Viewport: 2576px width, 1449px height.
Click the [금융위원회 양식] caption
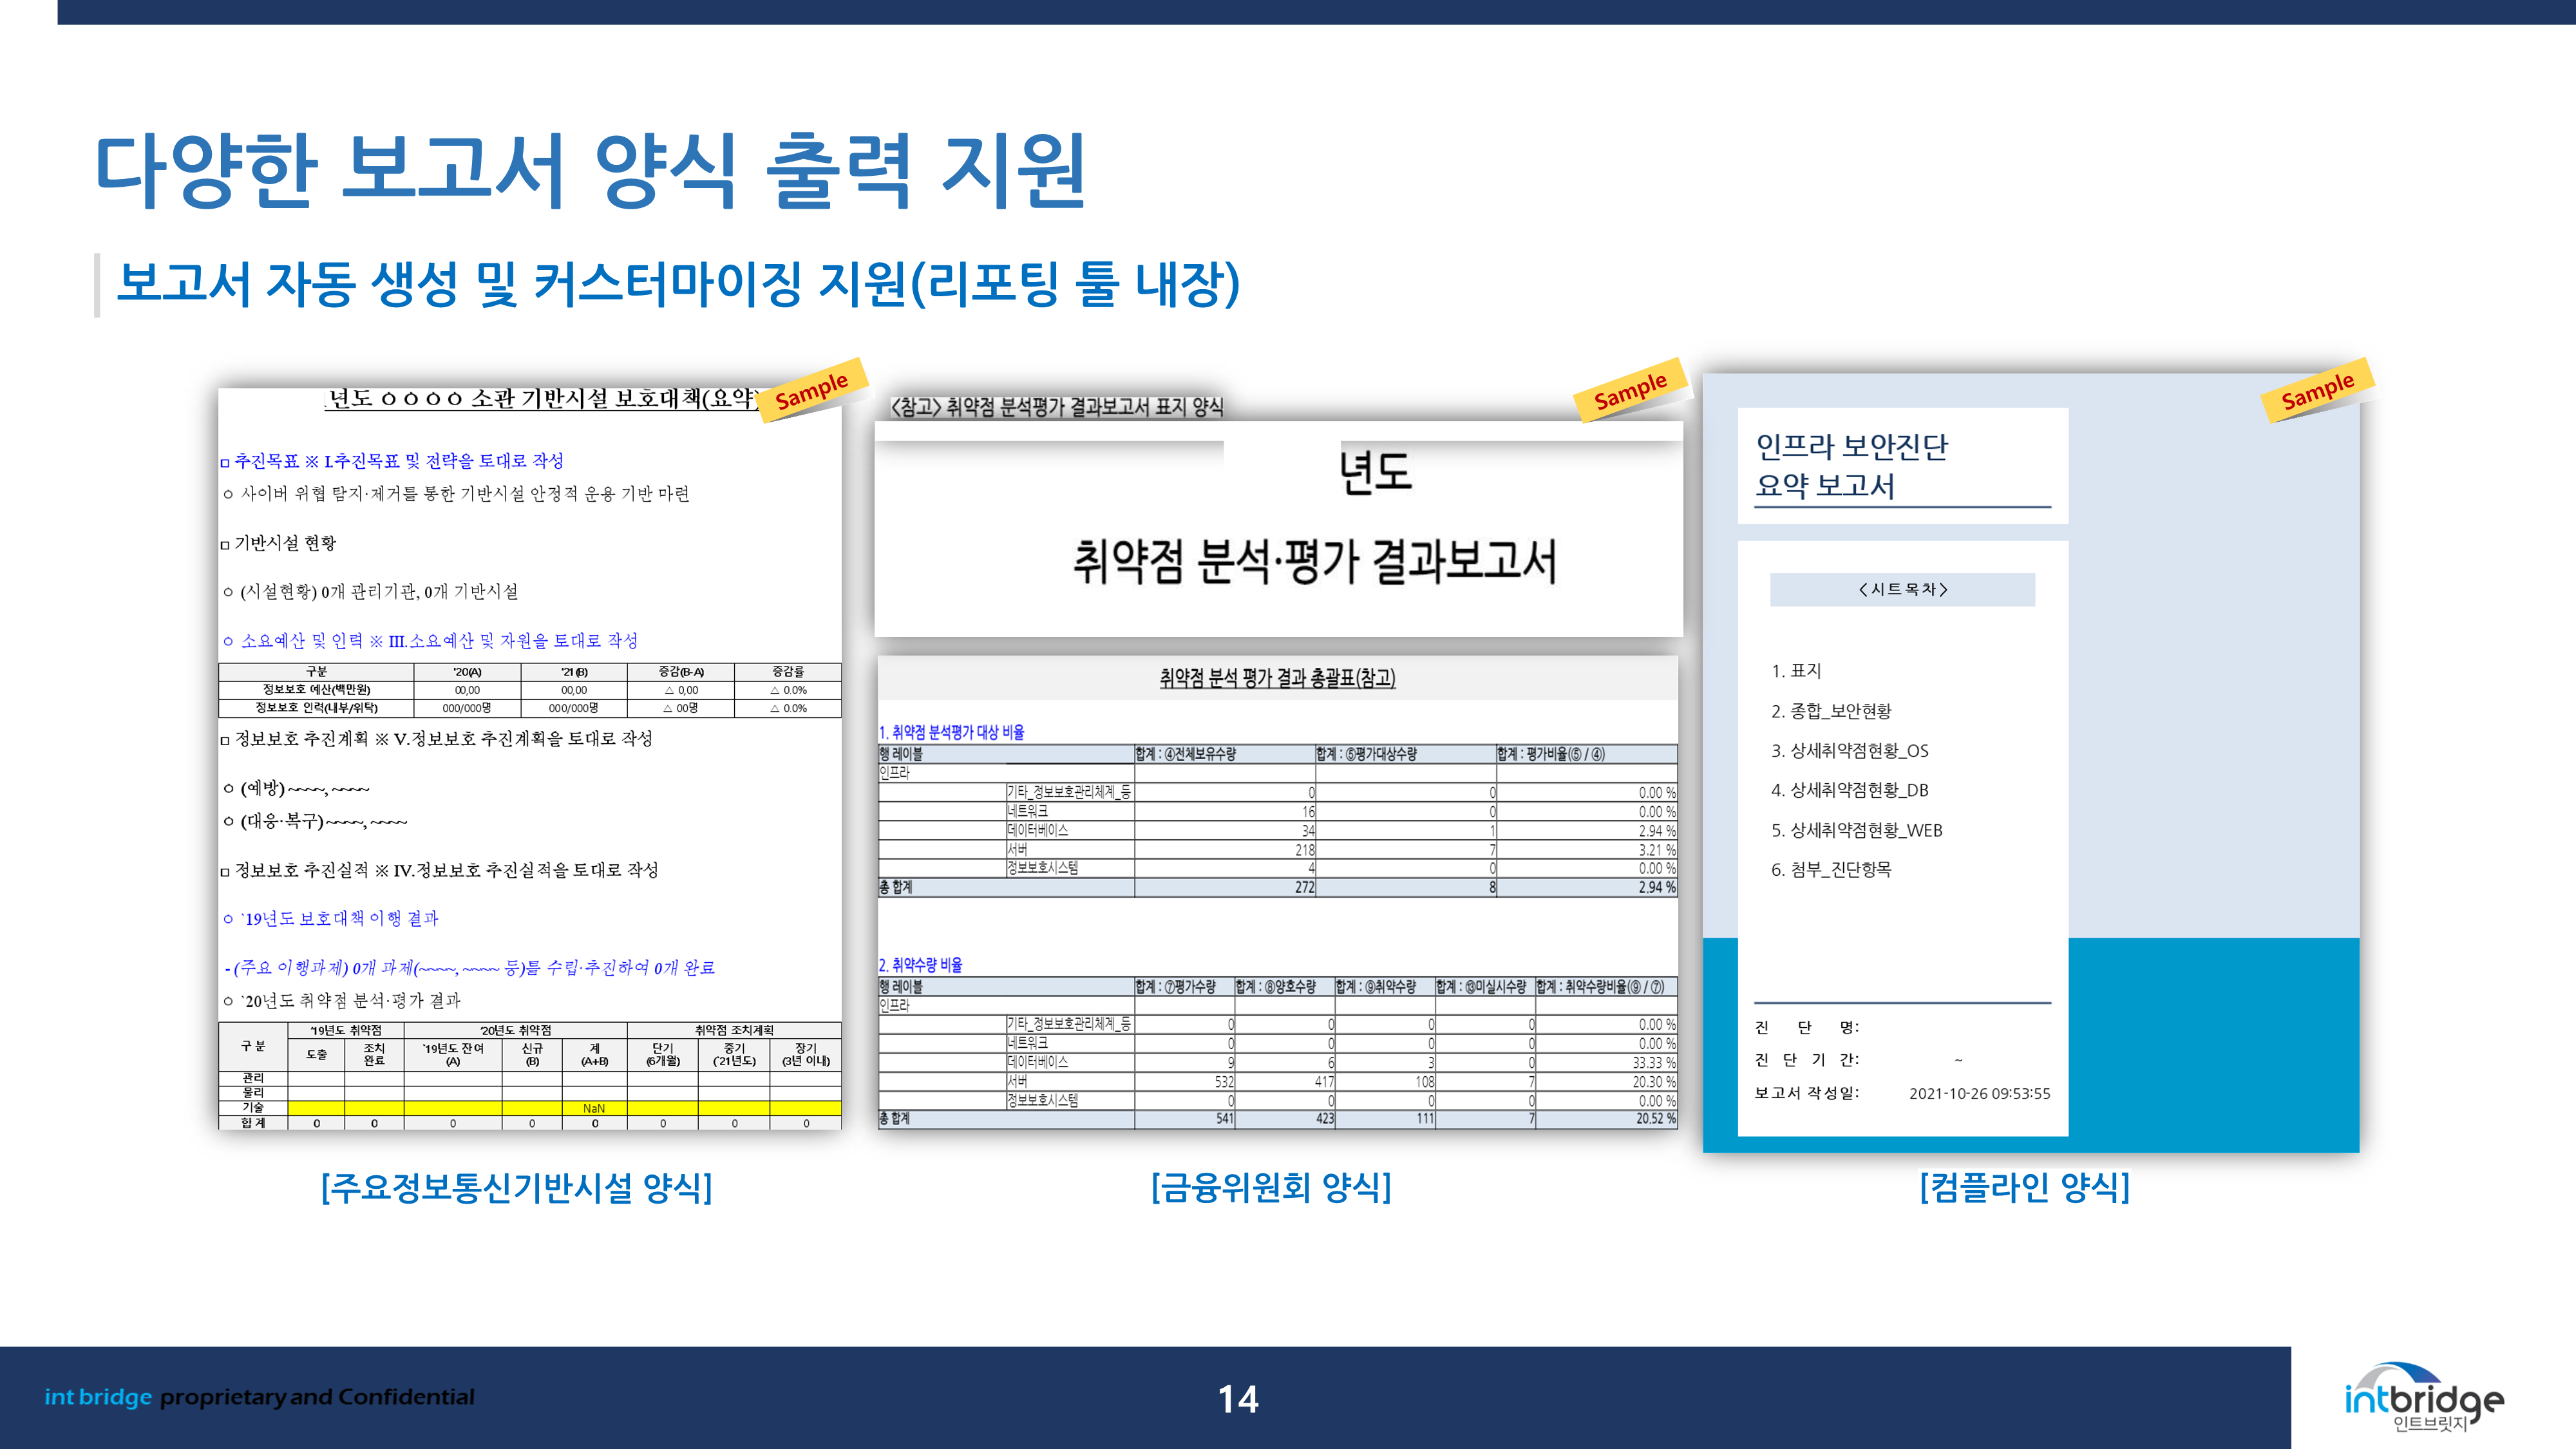pyautogui.click(x=1271, y=1188)
